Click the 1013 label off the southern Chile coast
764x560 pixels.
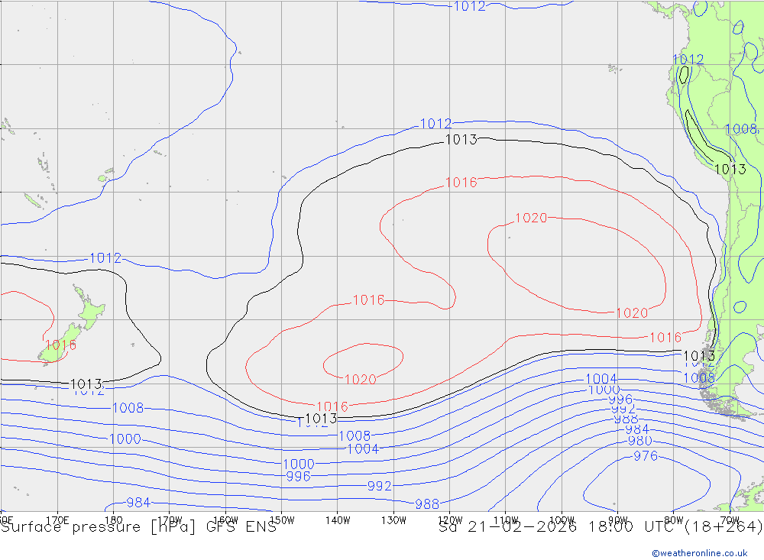coord(699,356)
